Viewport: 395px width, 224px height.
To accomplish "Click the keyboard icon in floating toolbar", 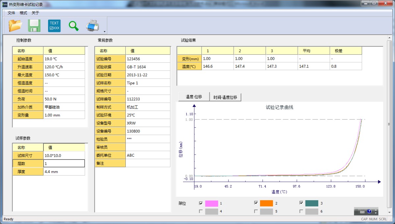I will coord(362,211).
